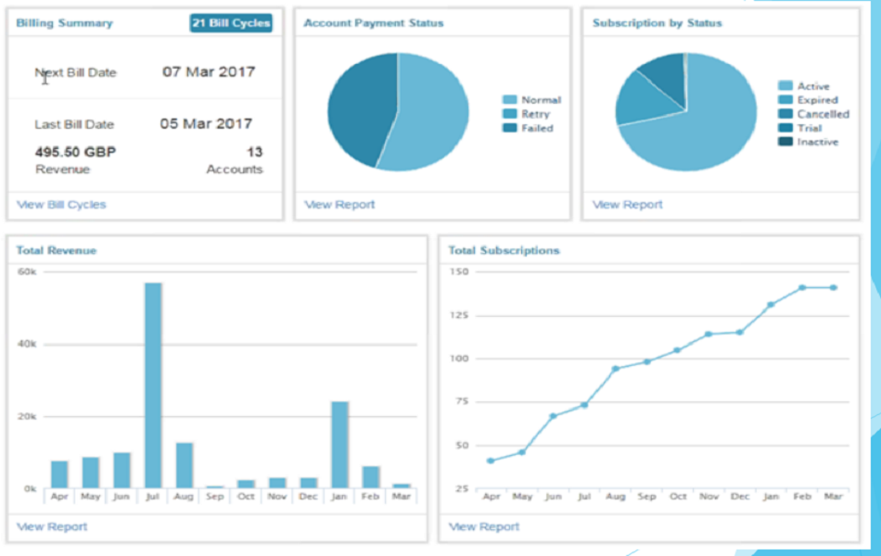Open the View Bill Cycles link
Image resolution: width=881 pixels, height=556 pixels.
(61, 205)
